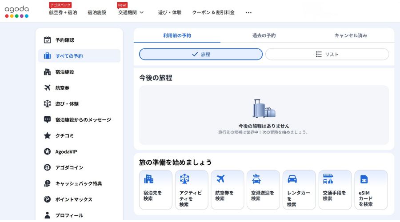The image size is (400, 222).
Task: Select the 過去の予約 tab
Action: coord(264,36)
